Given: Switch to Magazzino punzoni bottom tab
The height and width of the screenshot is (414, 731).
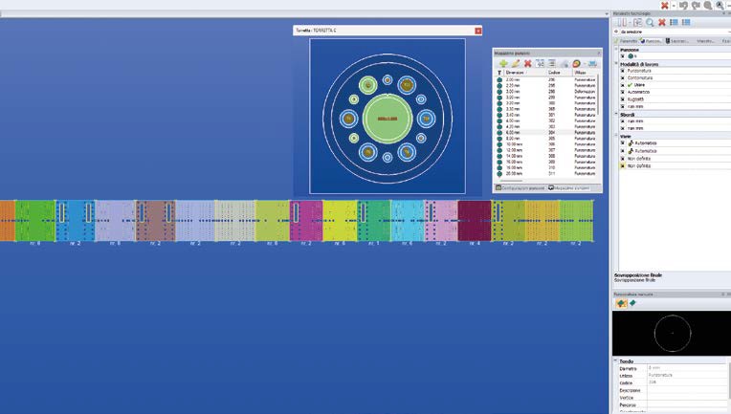Looking at the screenshot, I should point(569,188).
